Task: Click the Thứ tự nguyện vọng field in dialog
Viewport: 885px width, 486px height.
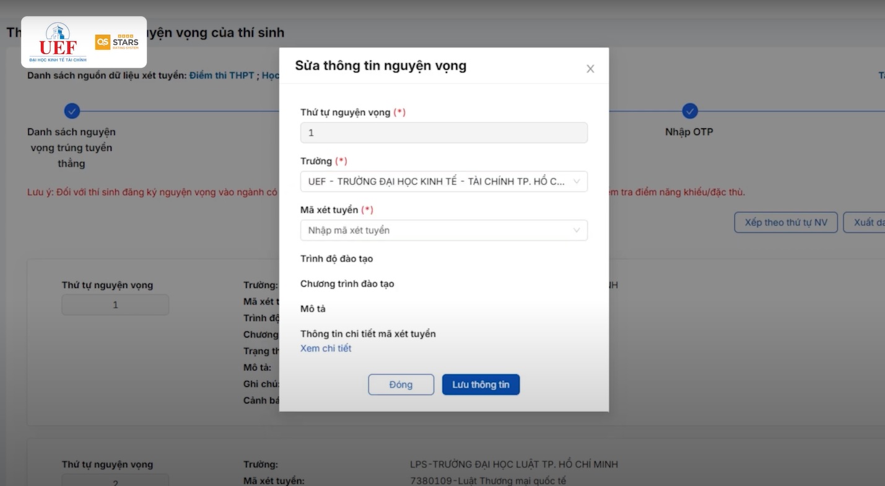Action: [443, 133]
